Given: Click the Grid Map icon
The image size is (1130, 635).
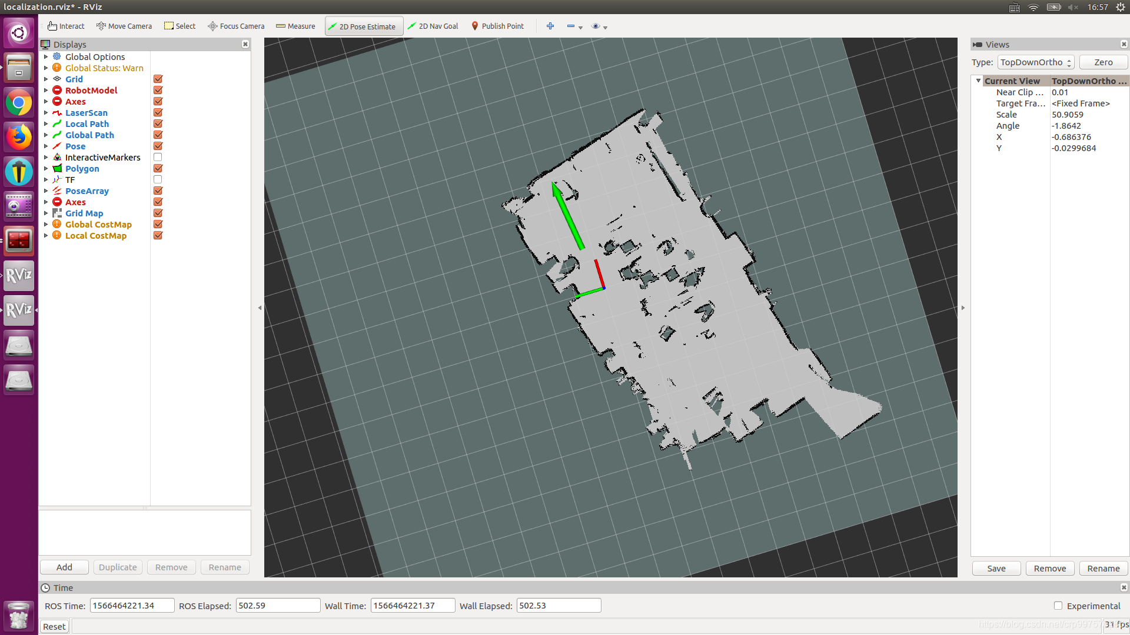Looking at the screenshot, I should 57,213.
